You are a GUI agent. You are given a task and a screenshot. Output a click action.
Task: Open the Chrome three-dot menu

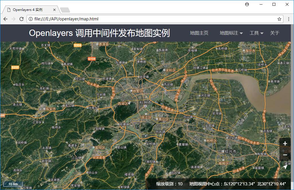289,19
